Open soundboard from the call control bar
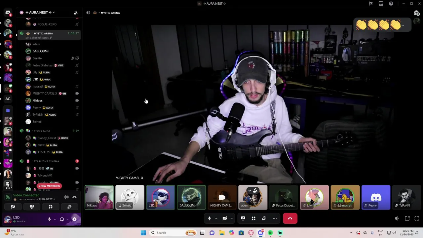This screenshot has height=238, width=423. [264, 218]
